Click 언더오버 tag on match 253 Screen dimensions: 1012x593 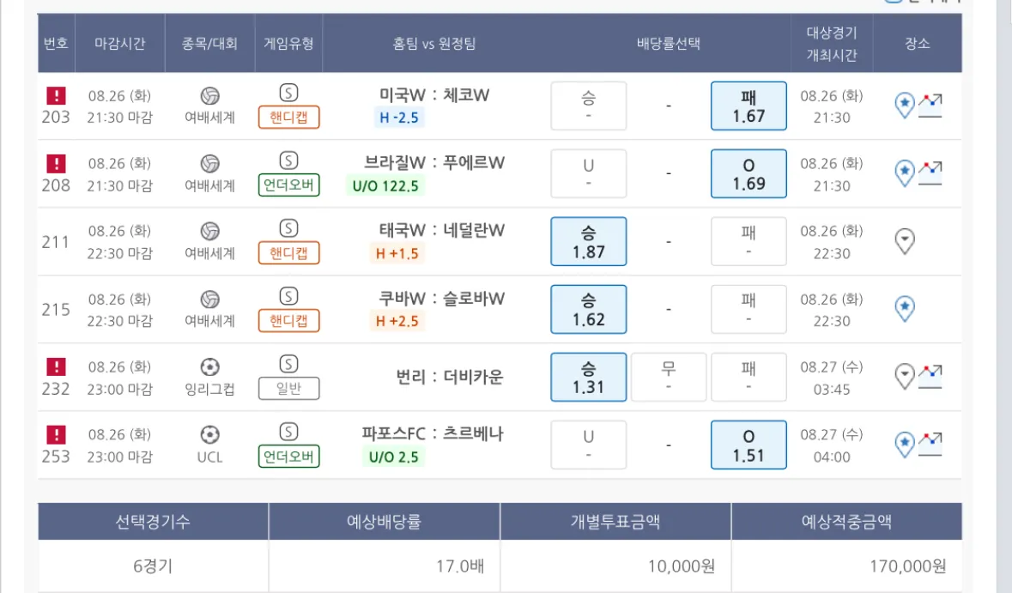pos(289,457)
